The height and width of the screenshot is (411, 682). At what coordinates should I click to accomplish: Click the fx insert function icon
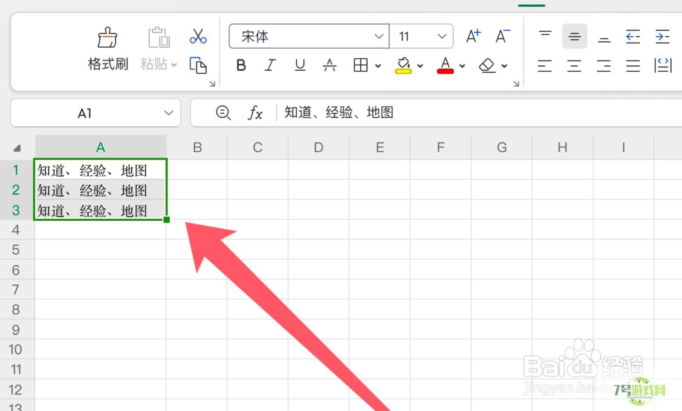coord(255,113)
